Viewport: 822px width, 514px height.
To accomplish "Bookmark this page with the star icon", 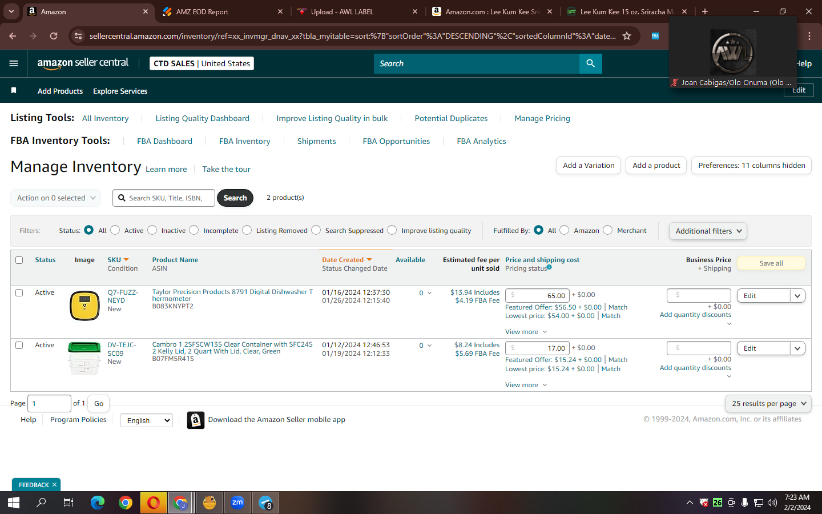I will pyautogui.click(x=627, y=36).
